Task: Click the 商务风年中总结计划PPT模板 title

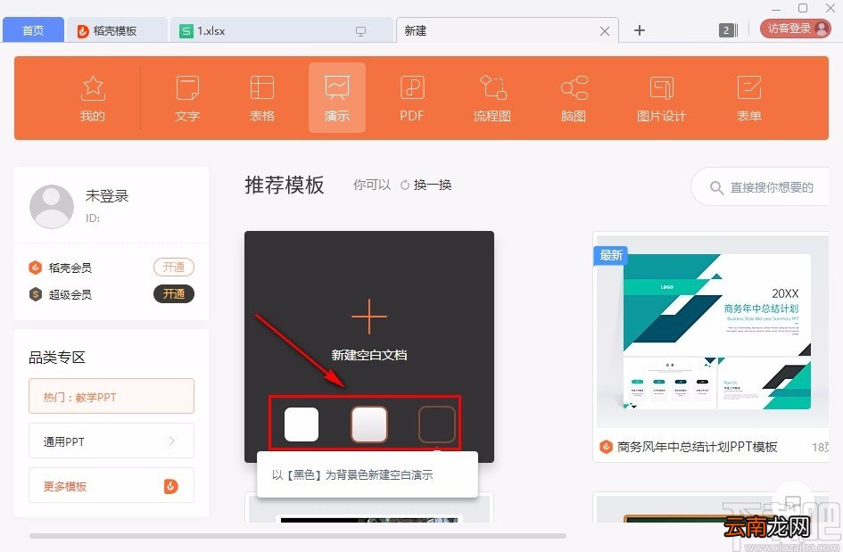Action: (697, 447)
